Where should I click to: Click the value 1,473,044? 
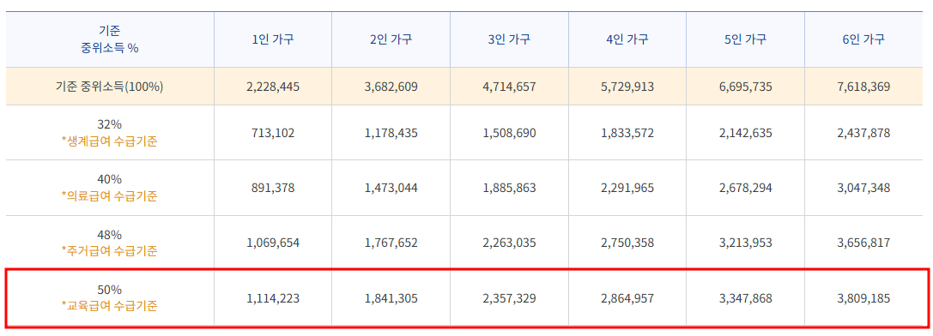coord(391,188)
